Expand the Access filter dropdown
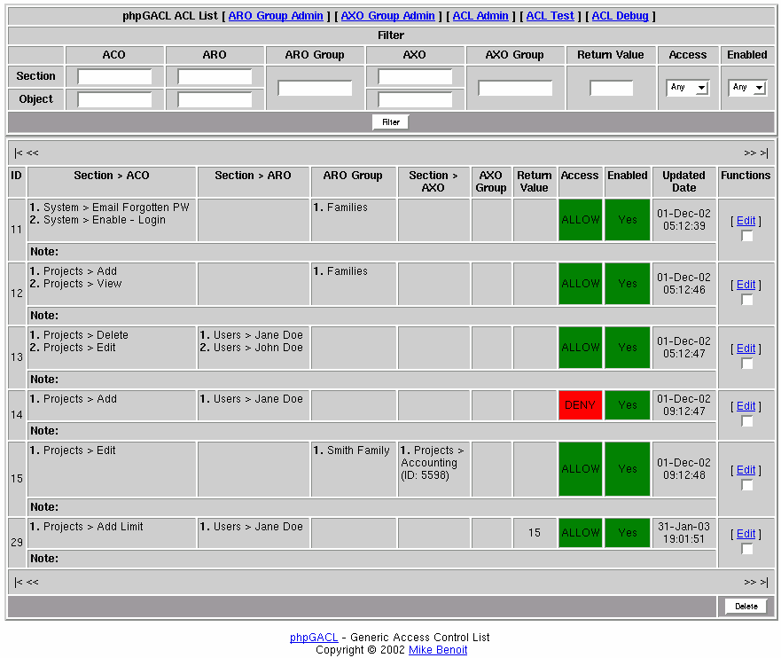Viewport: 781px width, 658px height. point(688,88)
